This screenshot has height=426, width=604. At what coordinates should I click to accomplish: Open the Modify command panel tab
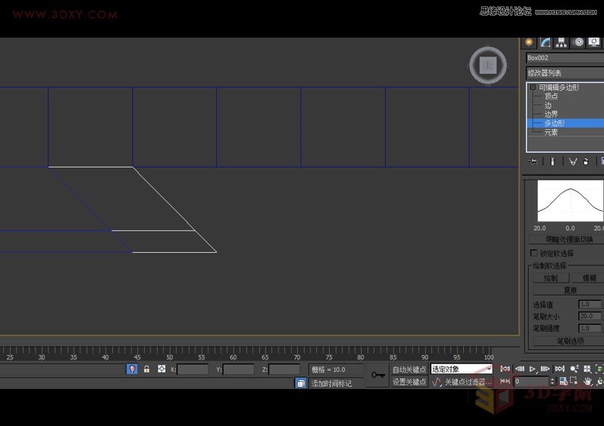pyautogui.click(x=546, y=43)
